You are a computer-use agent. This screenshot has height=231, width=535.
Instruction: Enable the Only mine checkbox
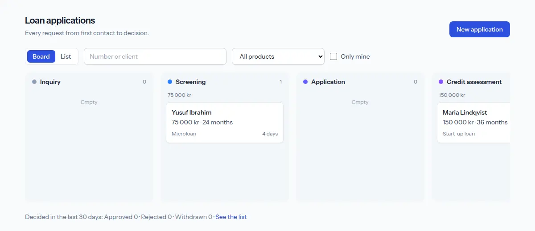(x=333, y=56)
